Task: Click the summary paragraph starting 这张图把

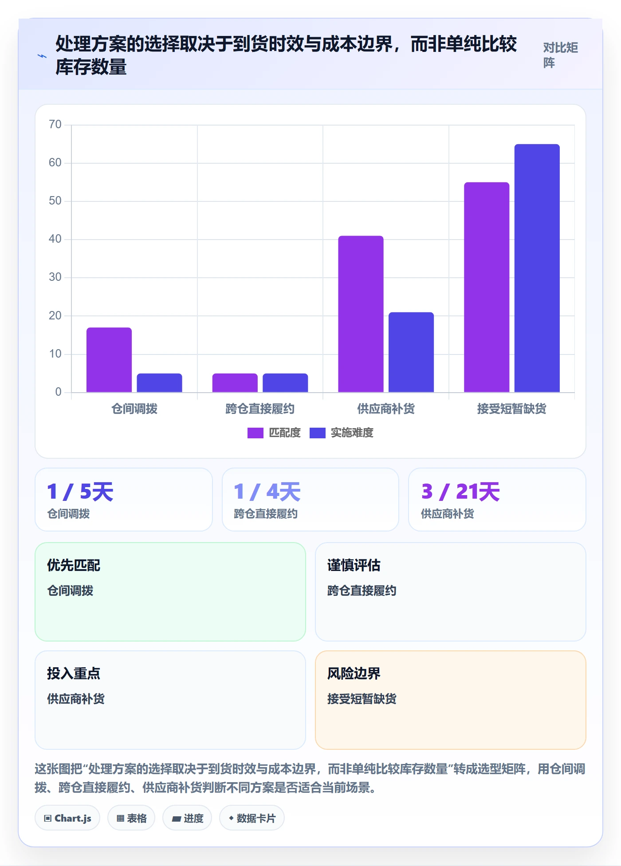Action: tap(310, 778)
